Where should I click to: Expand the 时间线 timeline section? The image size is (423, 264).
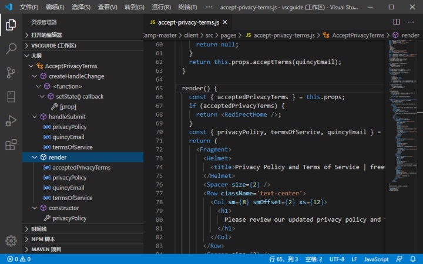point(83,229)
